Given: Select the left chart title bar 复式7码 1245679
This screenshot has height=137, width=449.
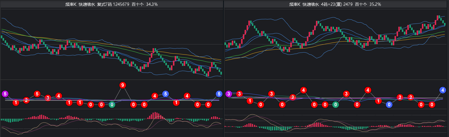Looking at the screenshot, I should click(112, 4).
